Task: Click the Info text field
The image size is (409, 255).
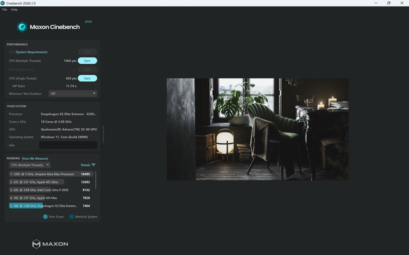Action: coord(68,145)
